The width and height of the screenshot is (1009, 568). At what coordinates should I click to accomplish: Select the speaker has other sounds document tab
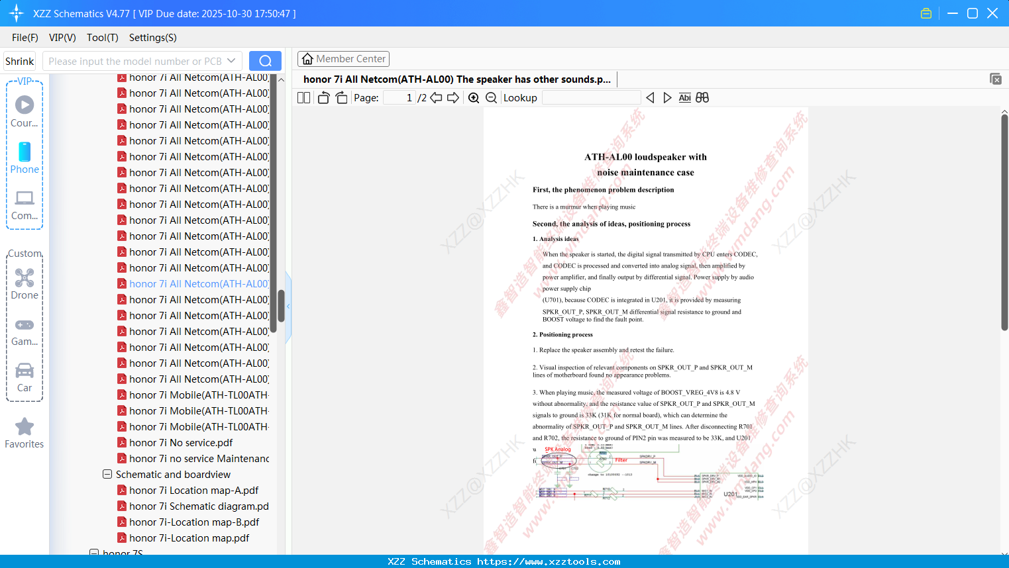click(457, 79)
